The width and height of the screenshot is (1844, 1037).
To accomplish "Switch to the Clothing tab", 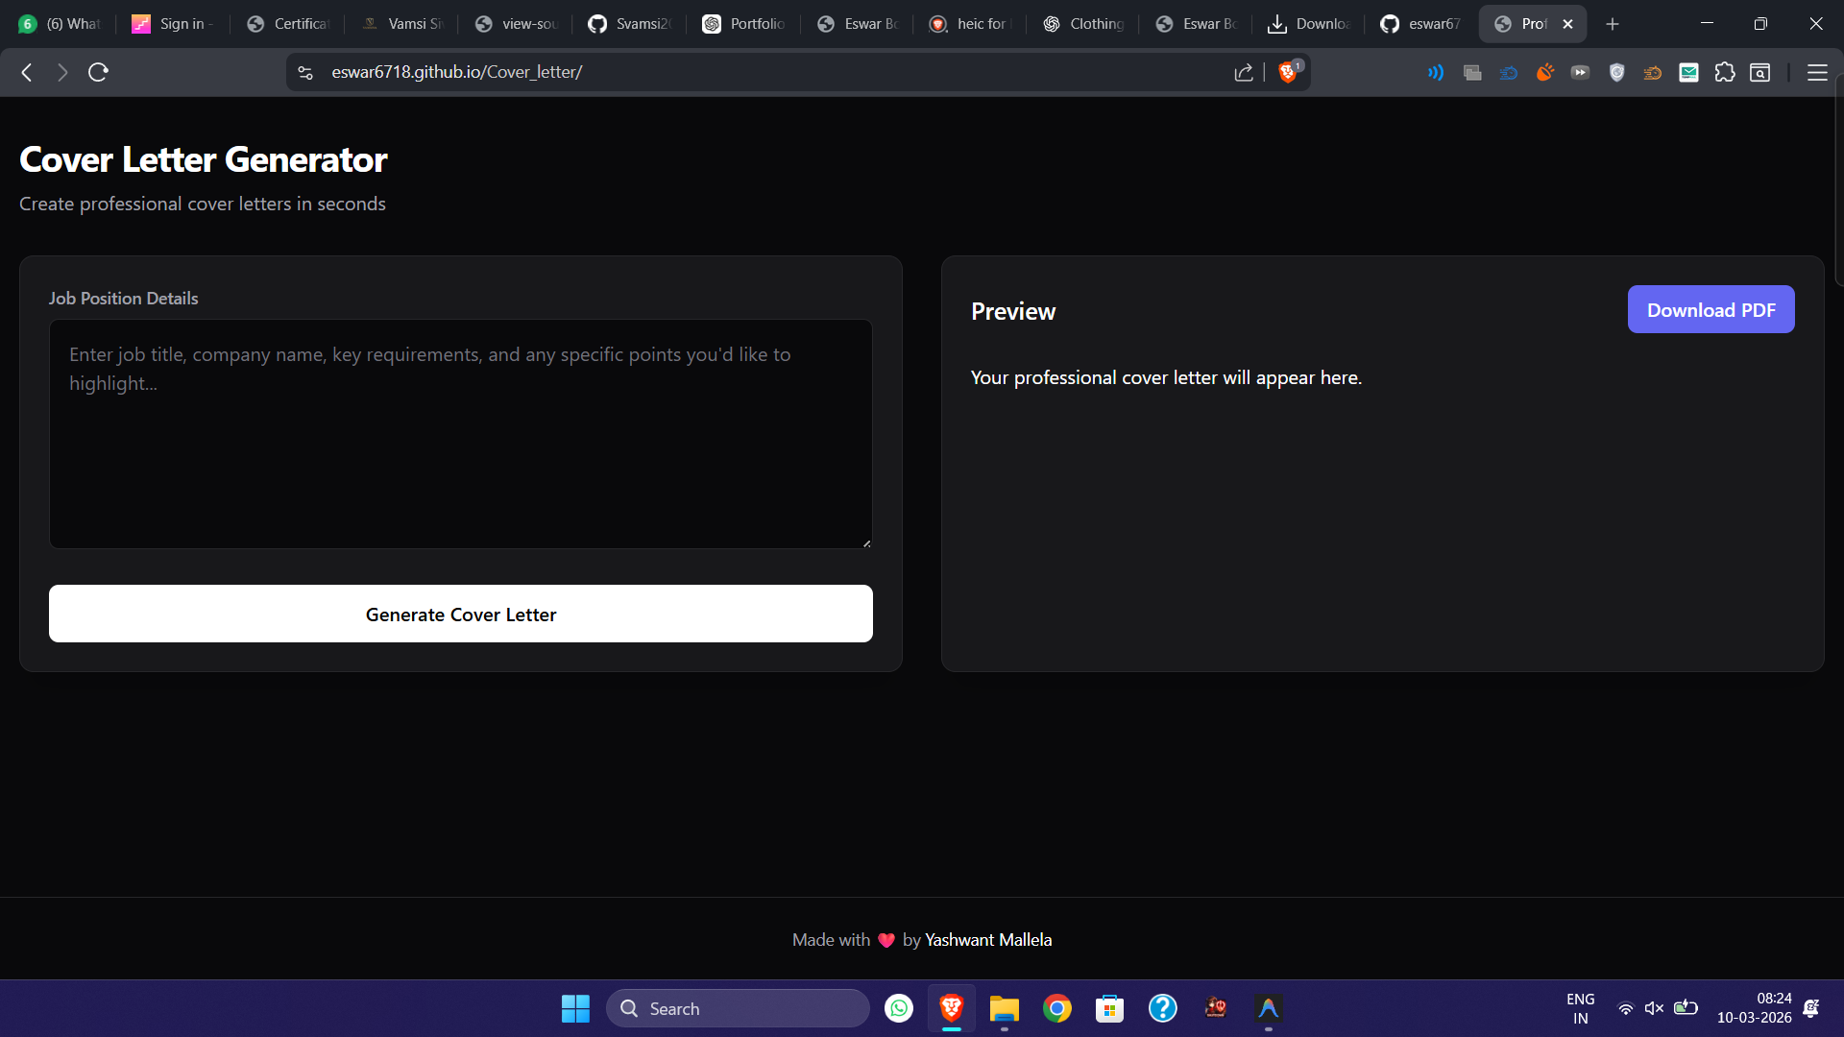I will (x=1083, y=24).
